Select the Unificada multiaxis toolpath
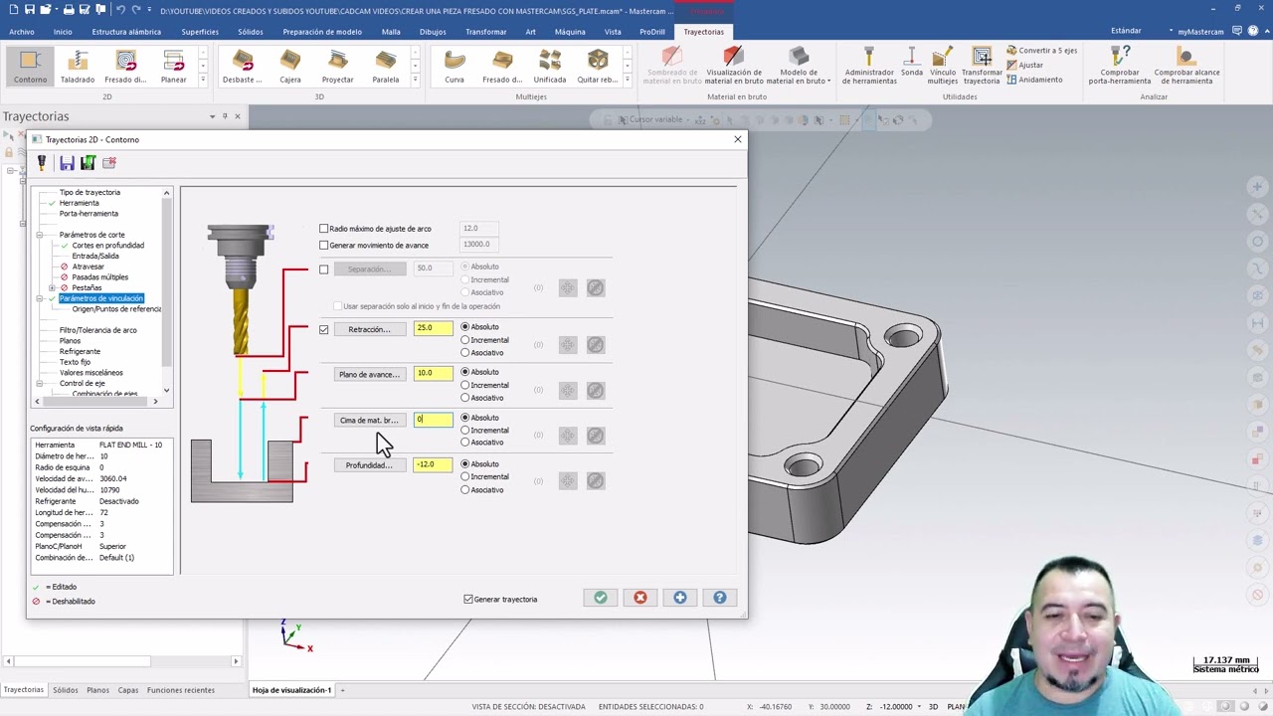This screenshot has width=1273, height=716. click(x=549, y=67)
